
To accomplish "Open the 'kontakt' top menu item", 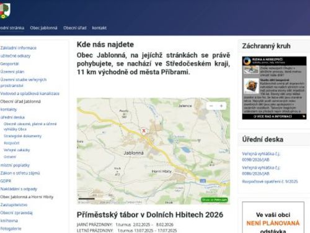I will [x=99, y=28].
